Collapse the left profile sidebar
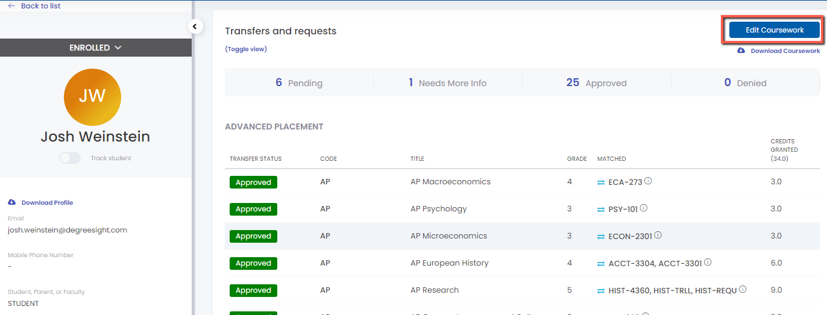 pyautogui.click(x=195, y=27)
